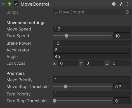Click the Move Speed value field
The height and width of the screenshot is (108, 132).
(x=92, y=29)
